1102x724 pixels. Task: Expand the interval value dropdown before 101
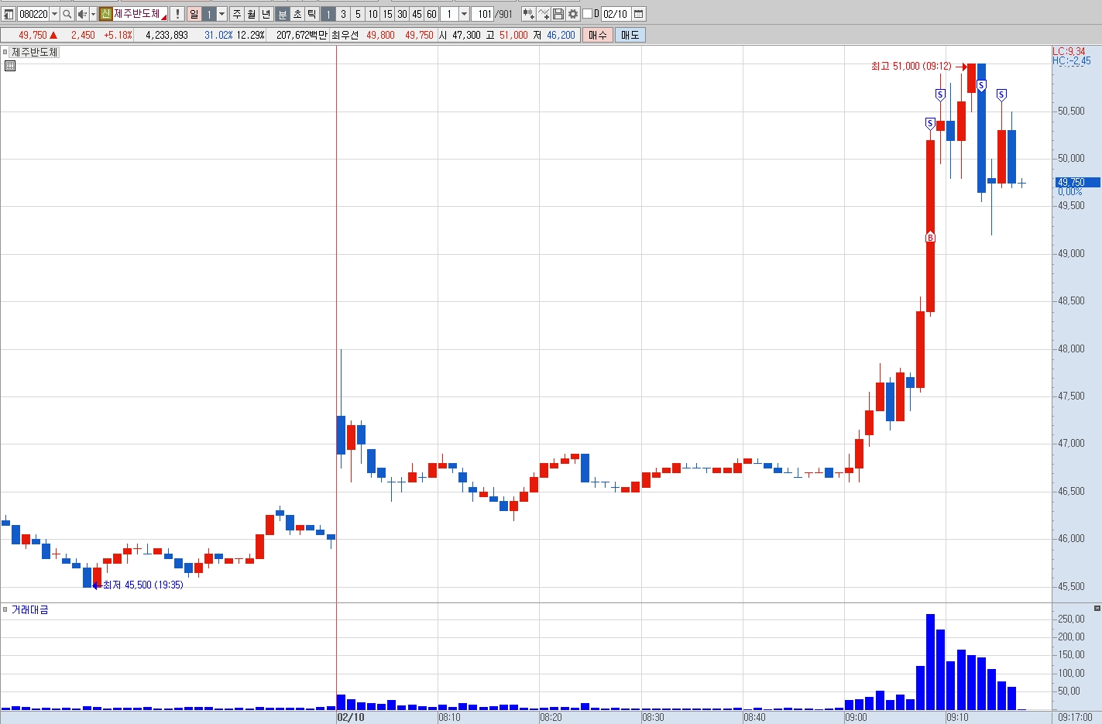[x=464, y=14]
